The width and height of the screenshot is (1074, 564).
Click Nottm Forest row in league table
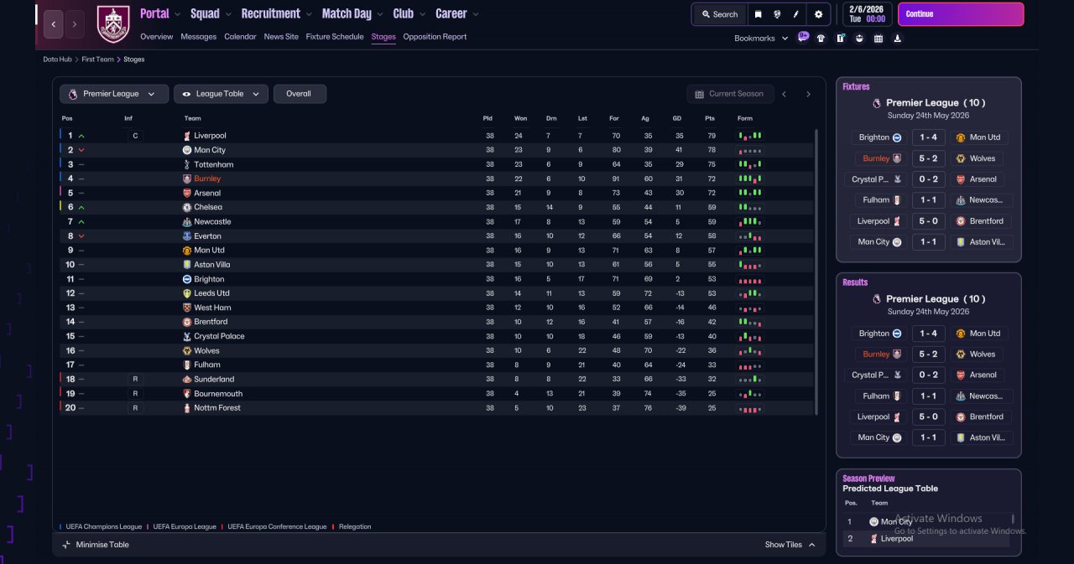436,408
